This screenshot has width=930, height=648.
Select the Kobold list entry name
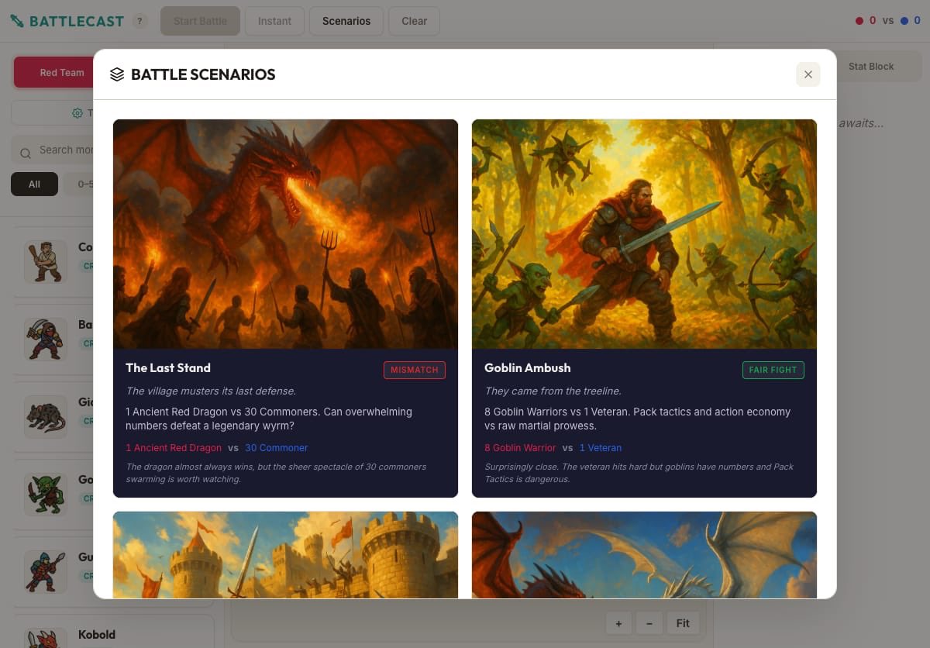pos(97,635)
